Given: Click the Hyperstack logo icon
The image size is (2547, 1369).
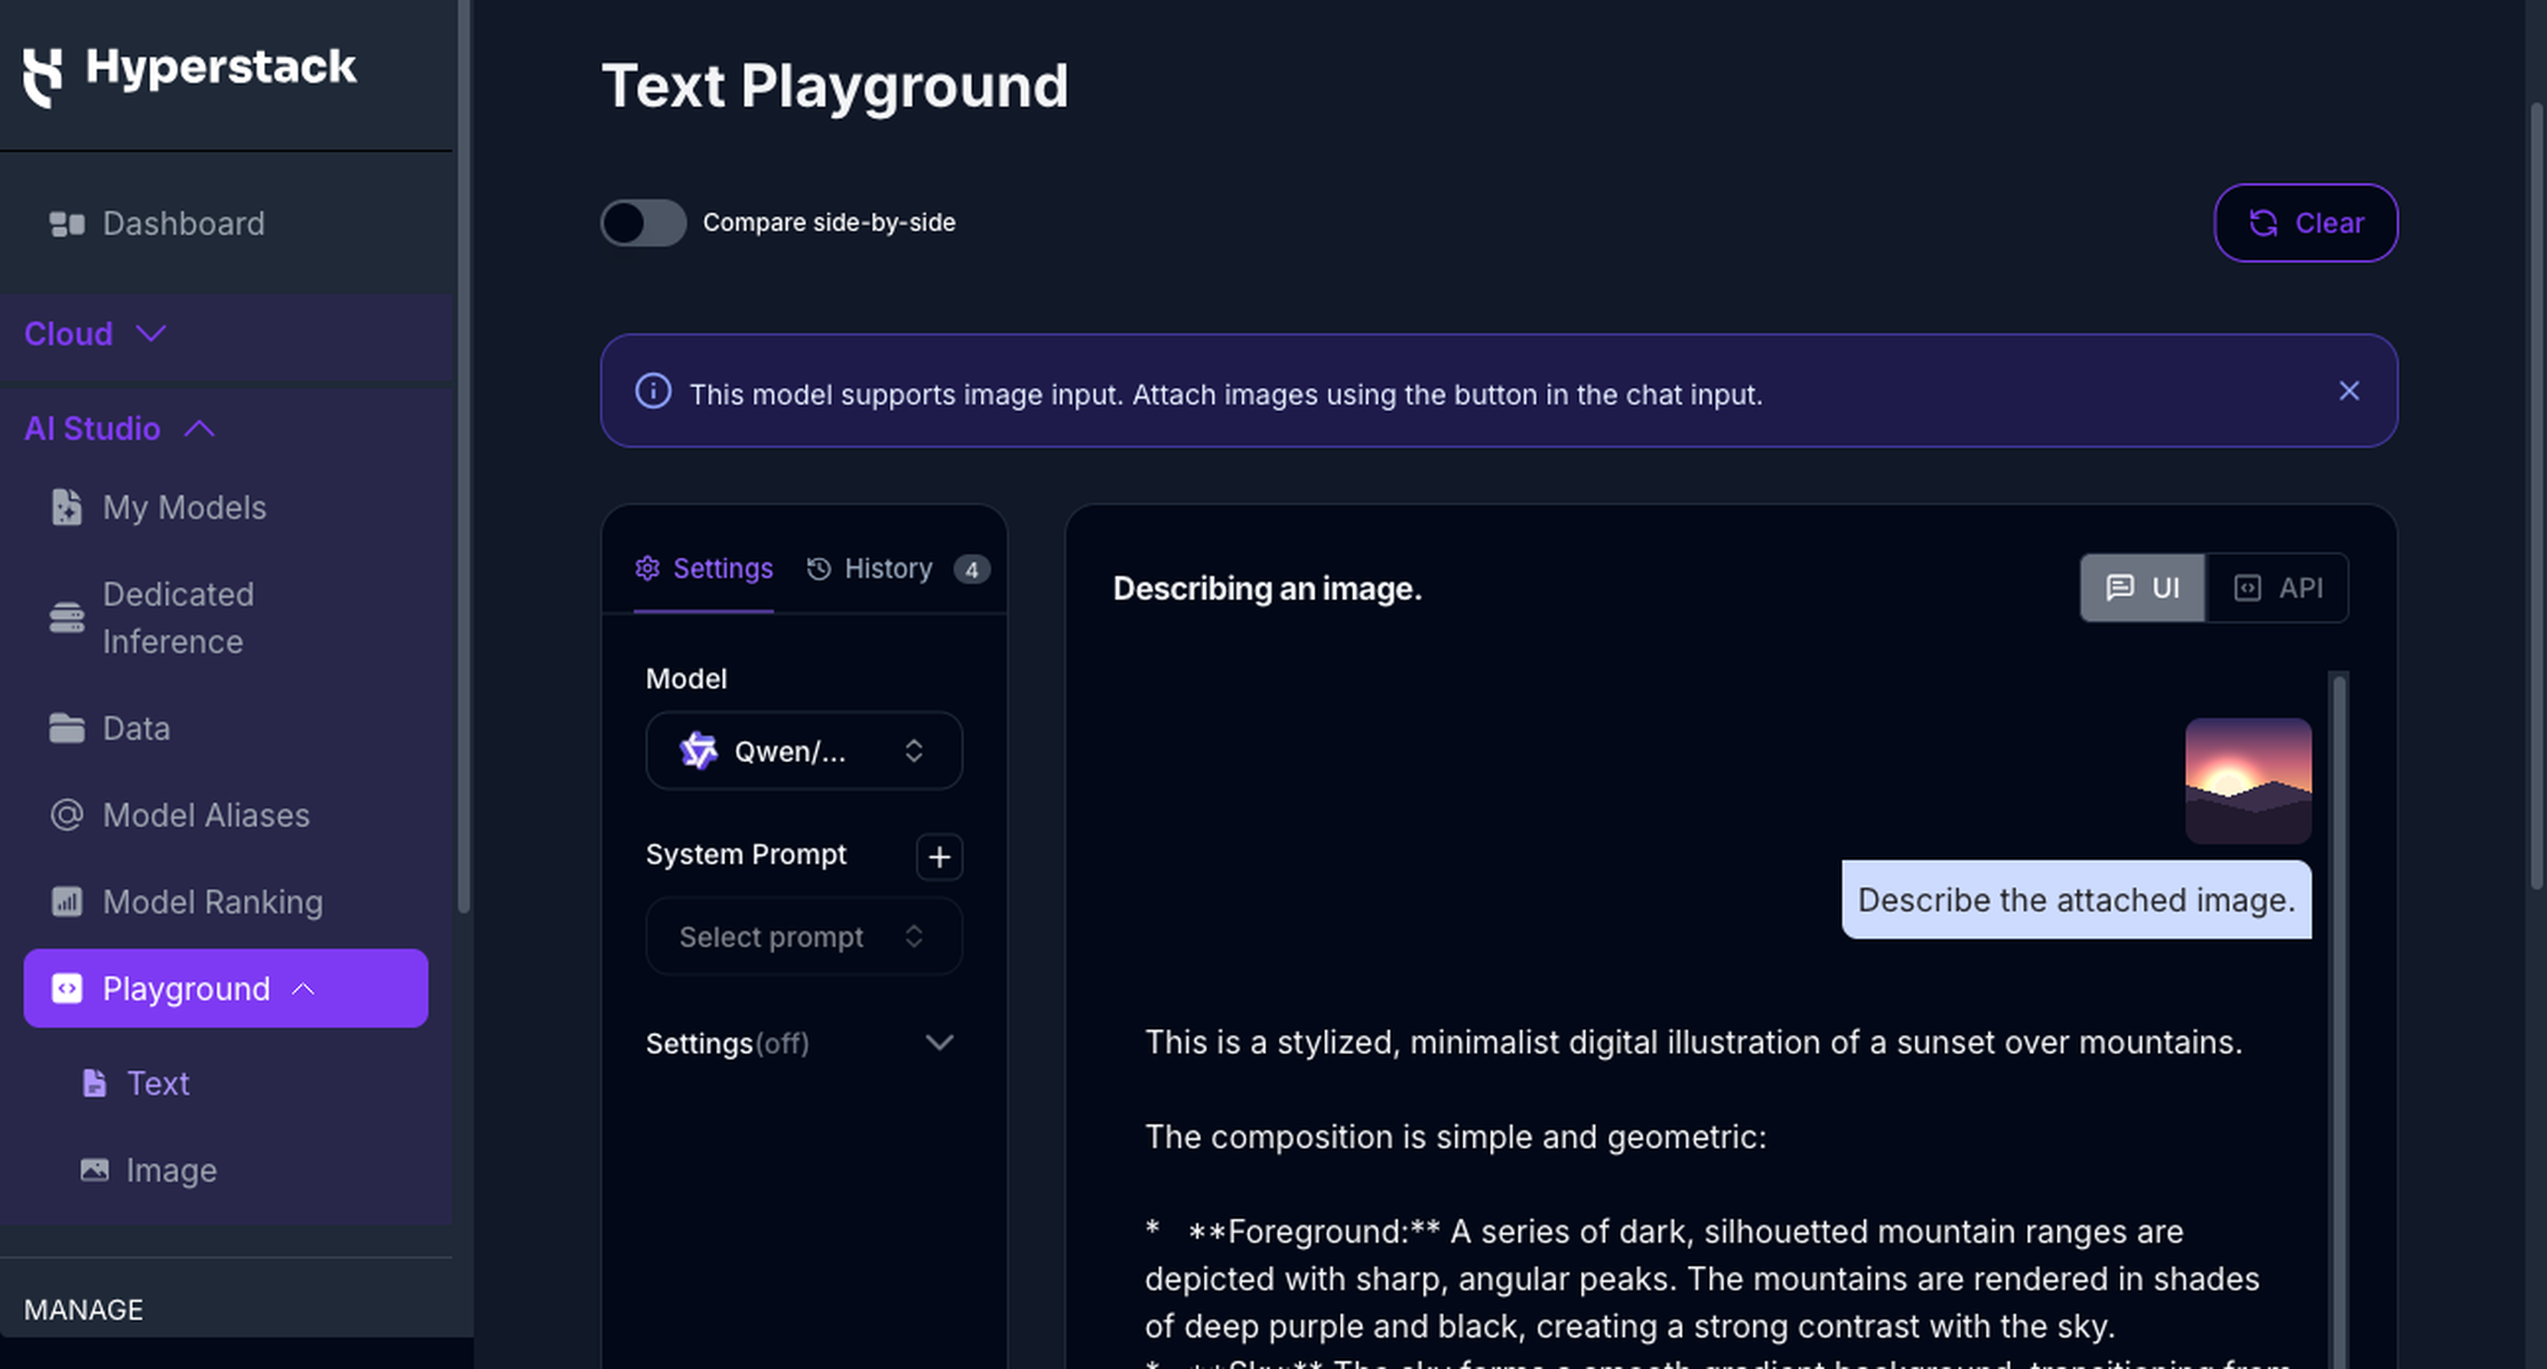Looking at the screenshot, I should (x=43, y=77).
